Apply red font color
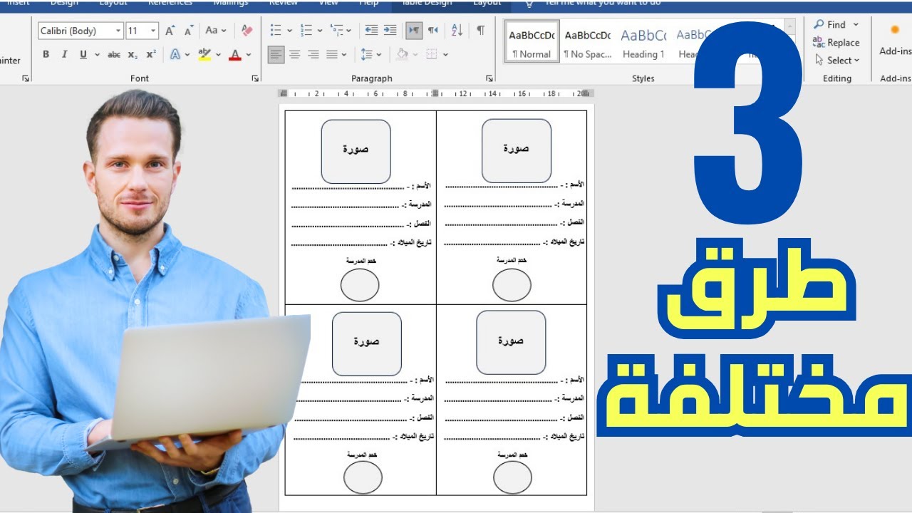The width and height of the screenshot is (912, 513). tap(235, 54)
